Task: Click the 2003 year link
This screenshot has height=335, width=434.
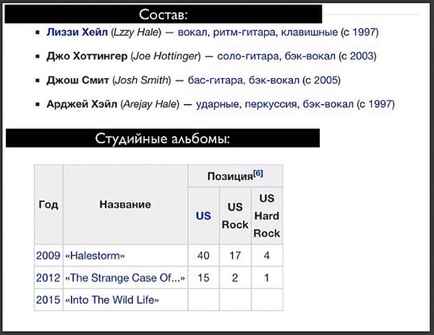Action: (x=365, y=56)
